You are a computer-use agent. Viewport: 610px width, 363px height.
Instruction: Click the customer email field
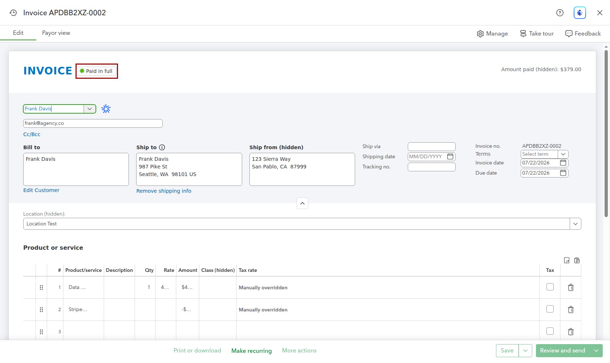pyautogui.click(x=93, y=123)
